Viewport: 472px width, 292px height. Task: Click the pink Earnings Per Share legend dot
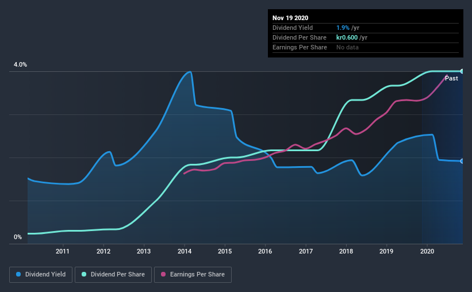[x=163, y=274]
